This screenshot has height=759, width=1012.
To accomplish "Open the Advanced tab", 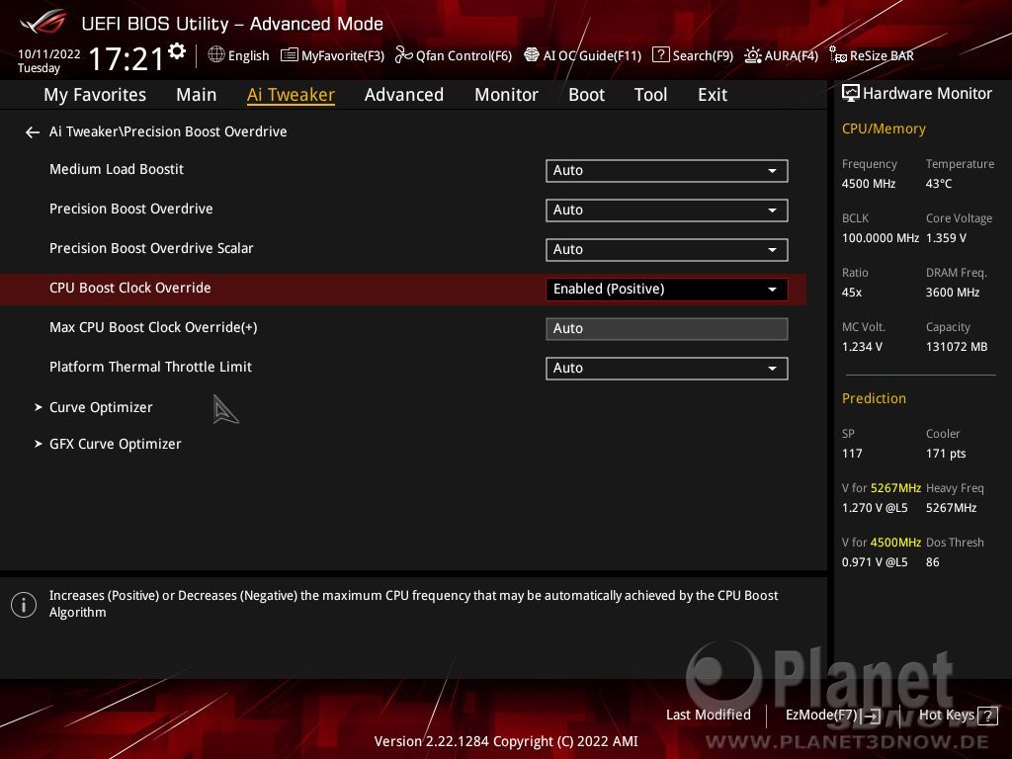I will (x=404, y=95).
